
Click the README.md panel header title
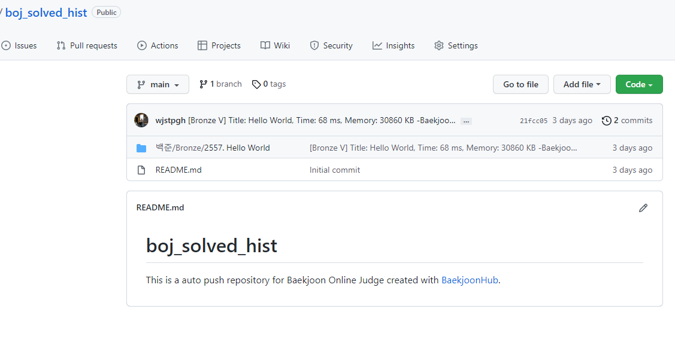(x=160, y=207)
